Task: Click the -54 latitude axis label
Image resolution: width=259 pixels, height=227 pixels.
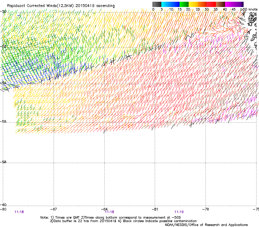Action: (3, 83)
